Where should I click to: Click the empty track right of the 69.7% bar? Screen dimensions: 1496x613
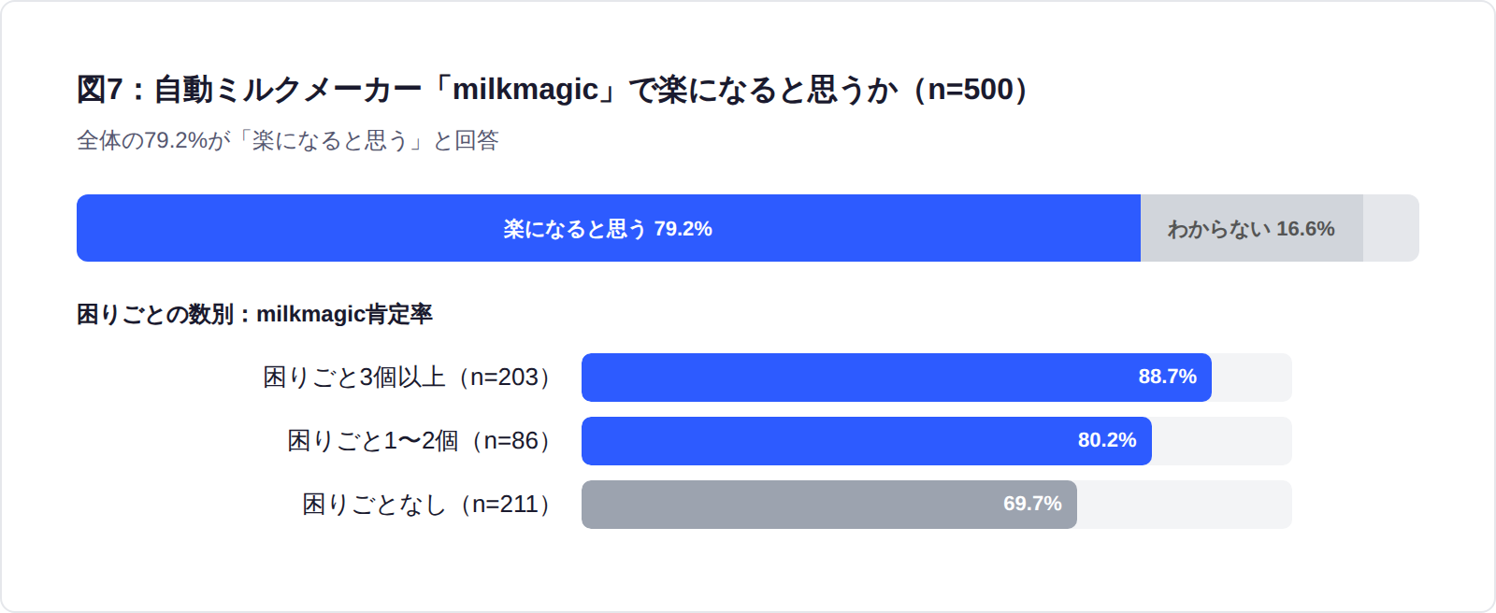coord(1184,505)
